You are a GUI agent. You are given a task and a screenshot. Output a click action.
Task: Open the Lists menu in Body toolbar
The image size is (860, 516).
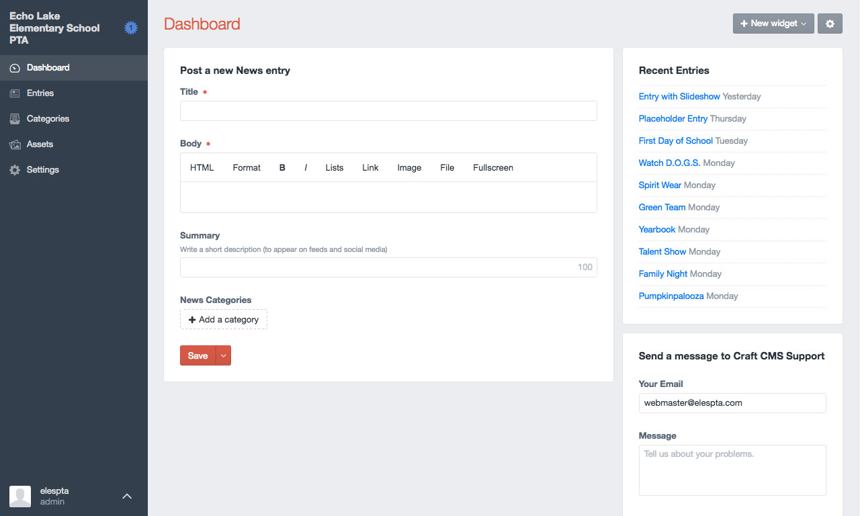pyautogui.click(x=334, y=168)
